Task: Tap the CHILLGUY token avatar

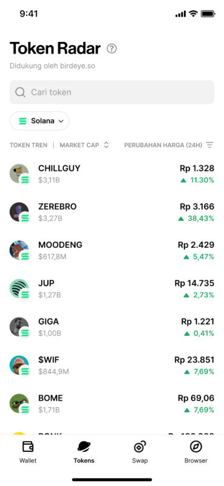Action: 19,174
